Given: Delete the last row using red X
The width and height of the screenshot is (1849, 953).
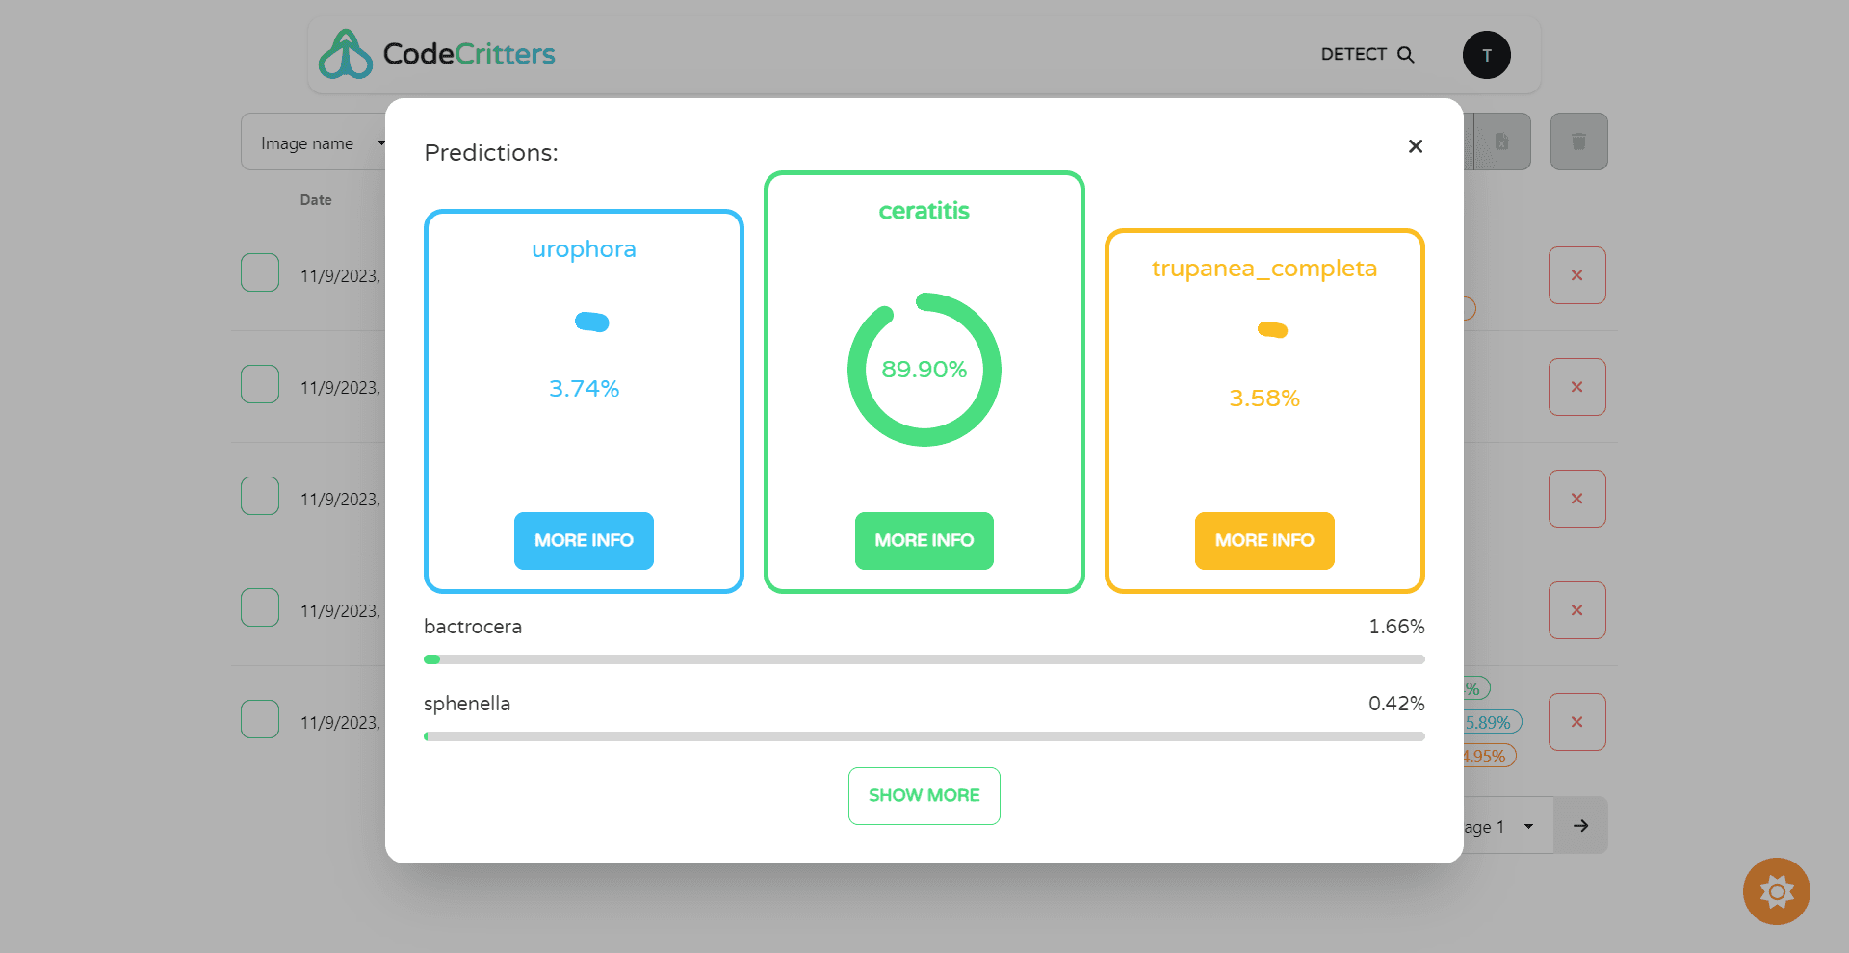Looking at the screenshot, I should coord(1576,722).
